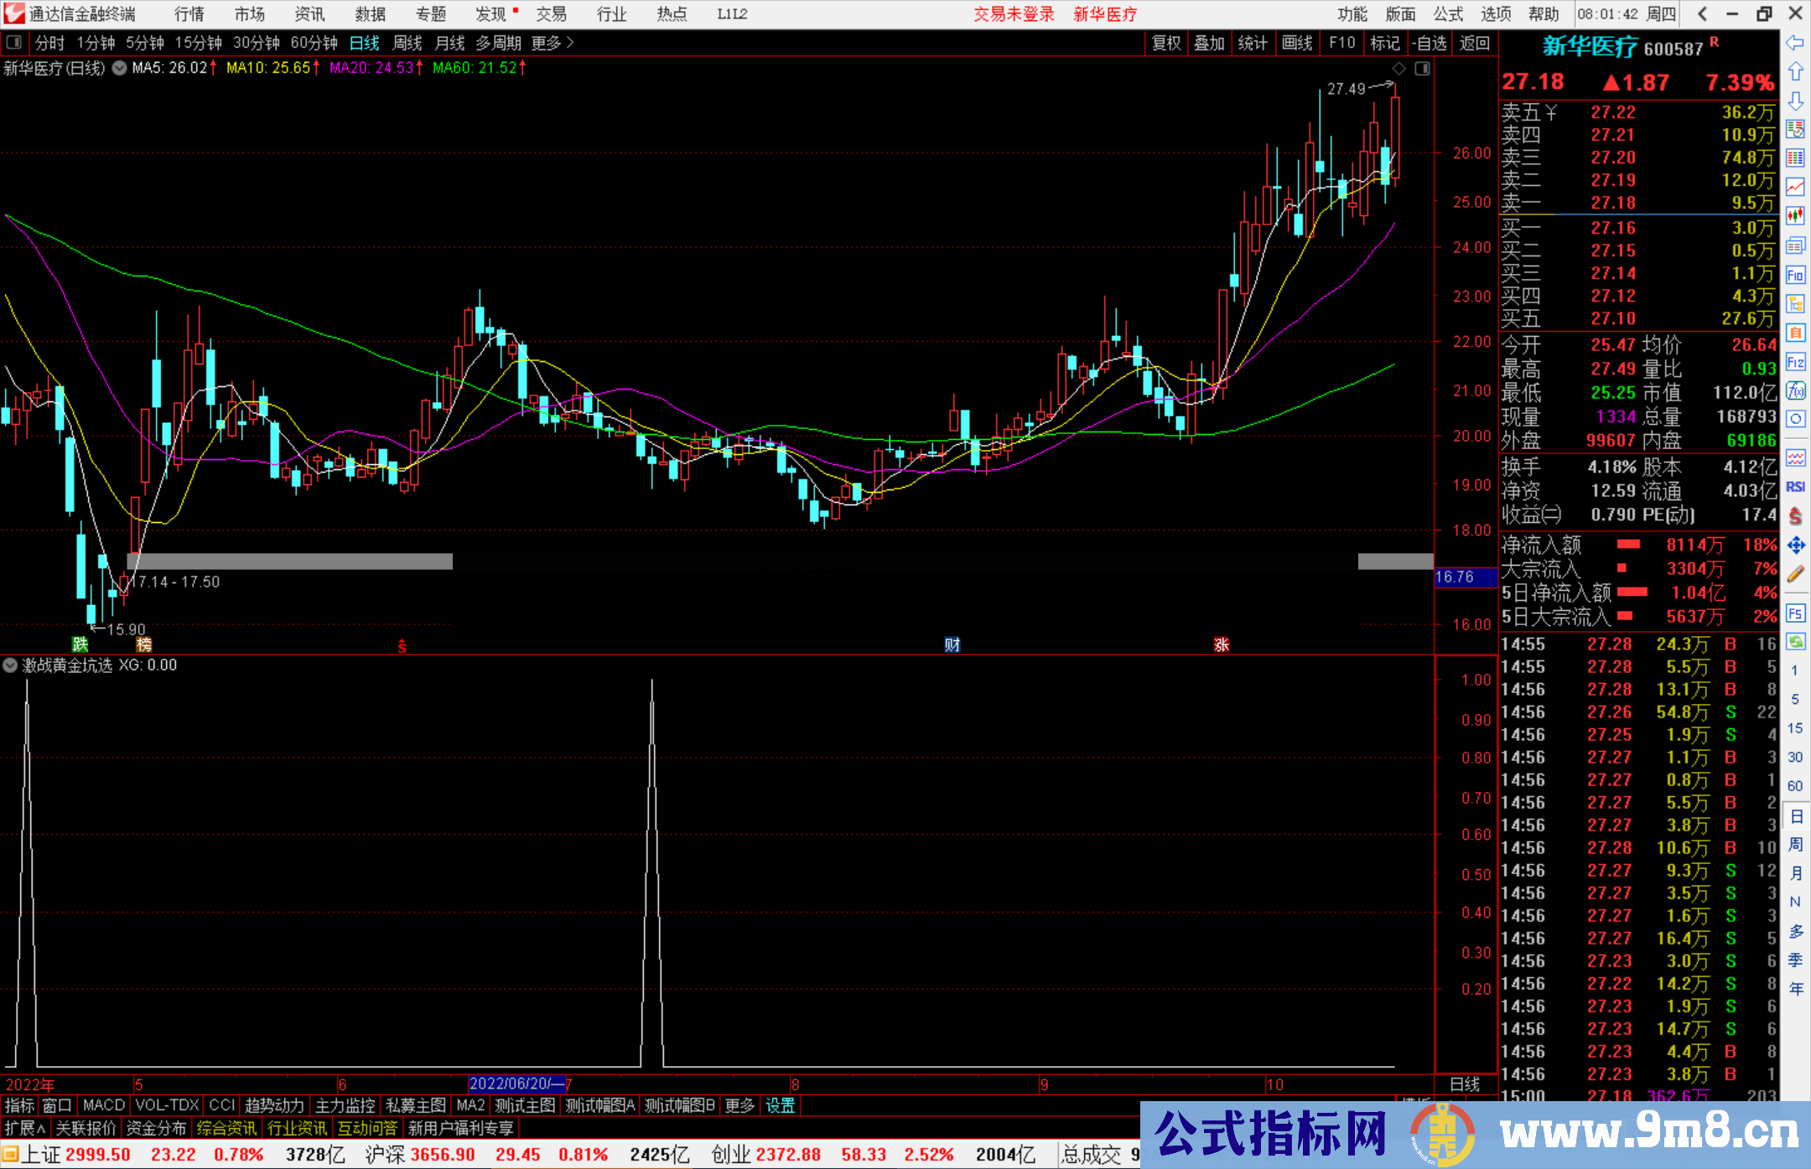The height and width of the screenshot is (1169, 1811).
Task: Open 更多 indicators list in bottom bar
Action: coord(739,1105)
